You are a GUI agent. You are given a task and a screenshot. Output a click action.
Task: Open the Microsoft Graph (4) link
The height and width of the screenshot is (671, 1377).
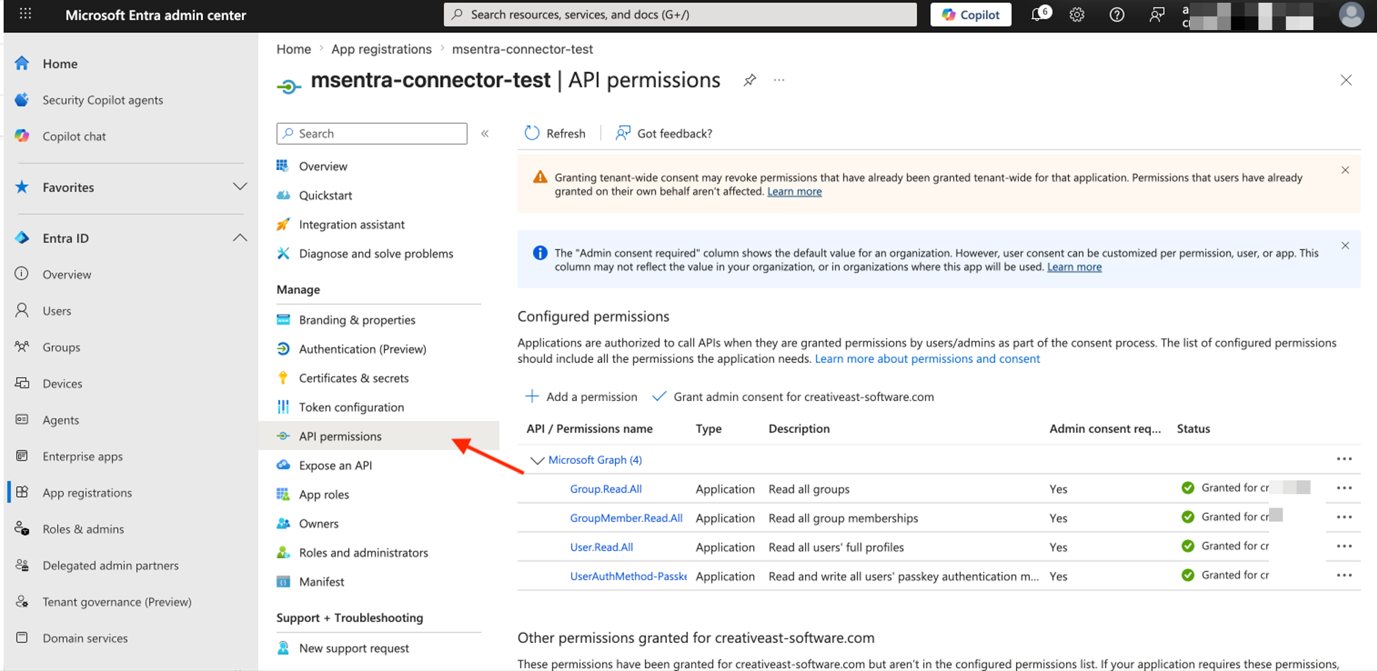tap(595, 460)
